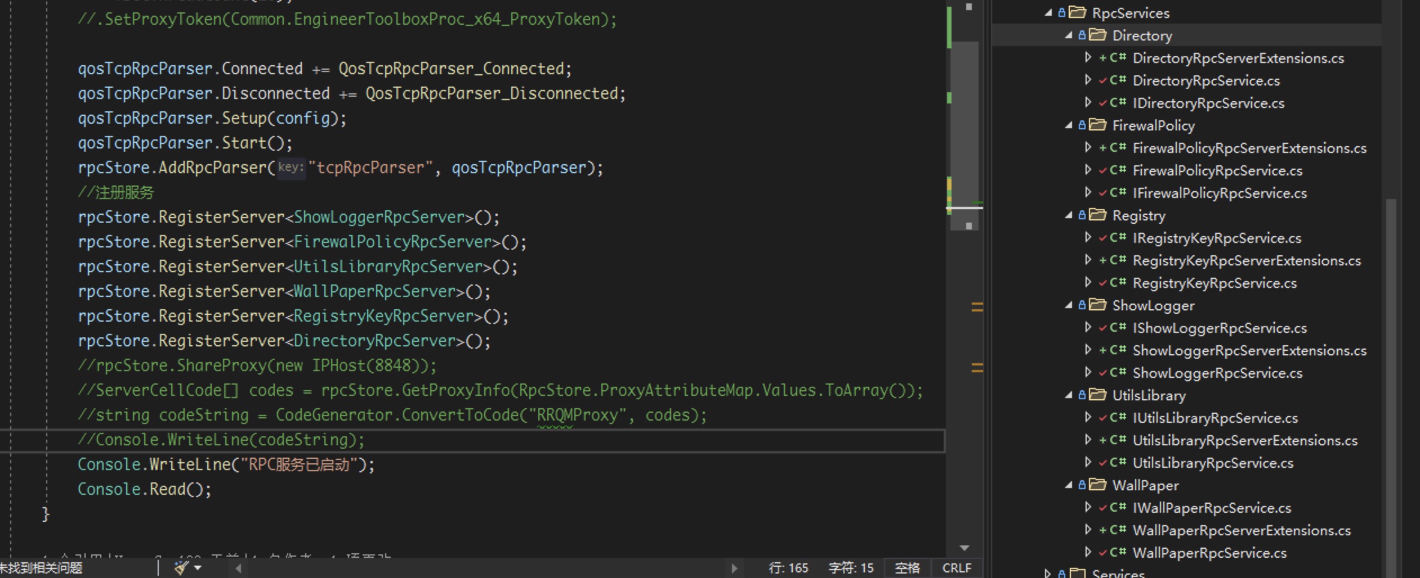This screenshot has height=578, width=1420.
Task: Click C# icon of ShowLoggerRpcServerExtensions.cs
Action: pos(1118,350)
